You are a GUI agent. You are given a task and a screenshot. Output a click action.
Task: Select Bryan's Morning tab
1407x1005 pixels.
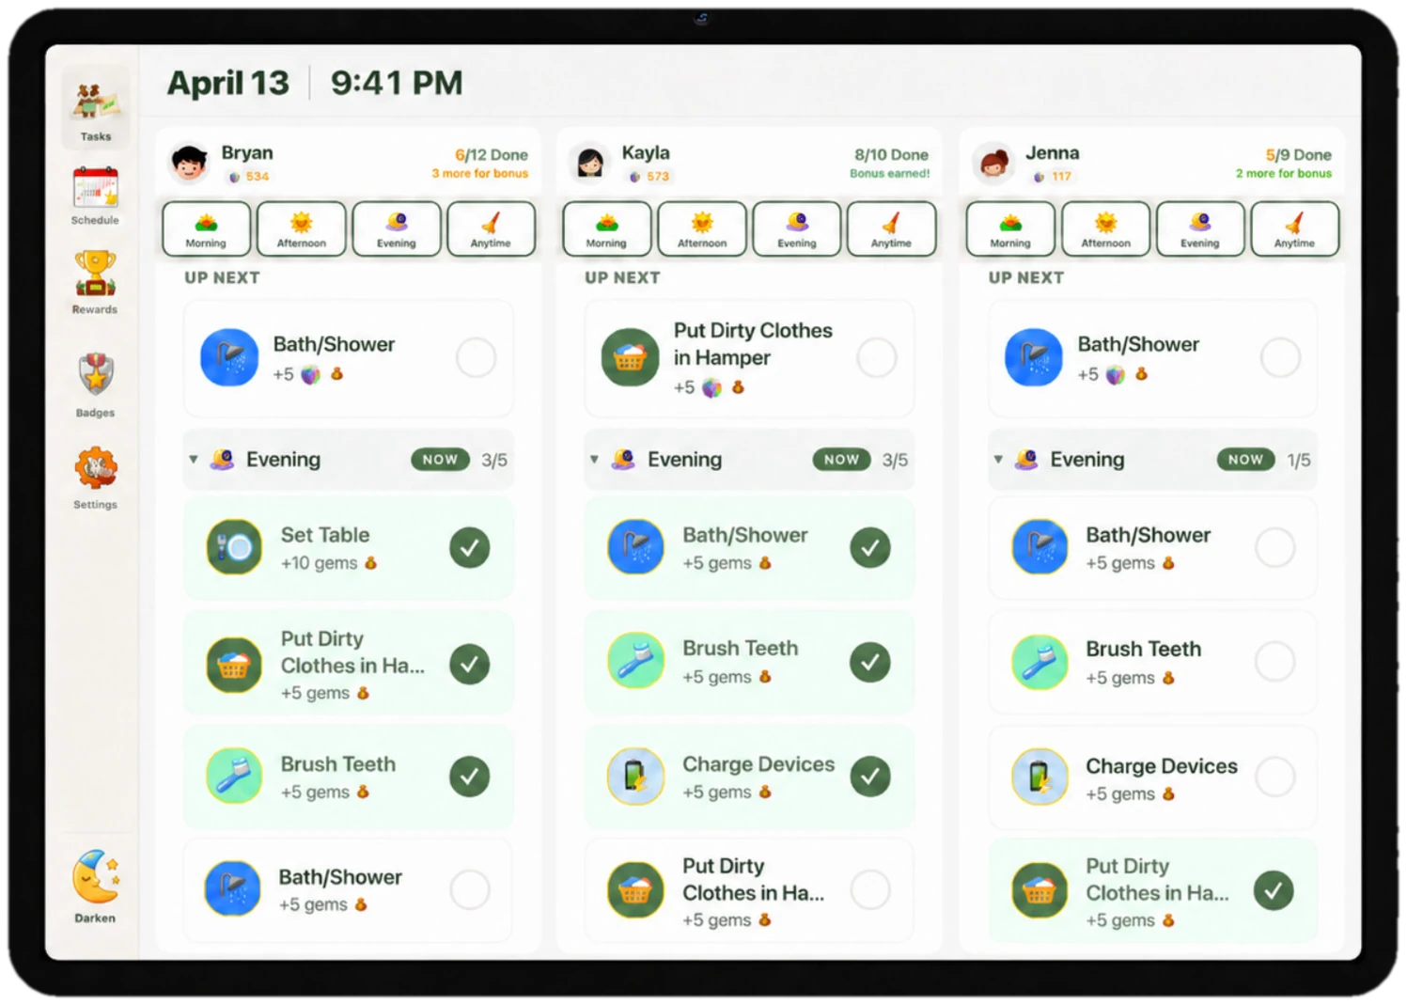pos(206,228)
